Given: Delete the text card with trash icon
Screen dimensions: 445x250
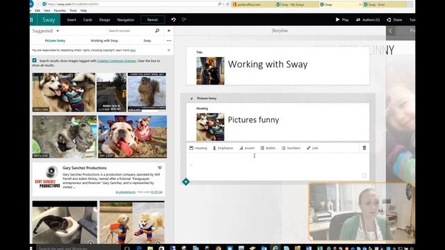Looking at the screenshot, I should [x=364, y=148].
